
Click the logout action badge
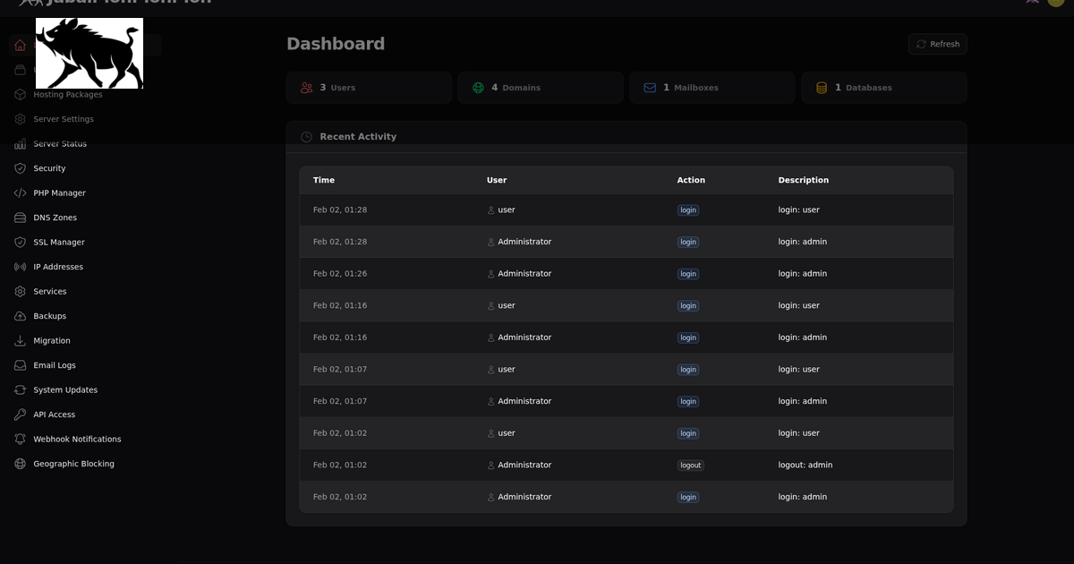coord(691,466)
